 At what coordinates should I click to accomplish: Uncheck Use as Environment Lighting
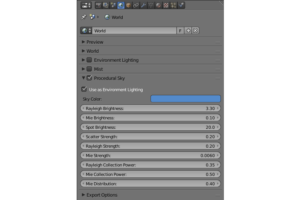click(84, 89)
